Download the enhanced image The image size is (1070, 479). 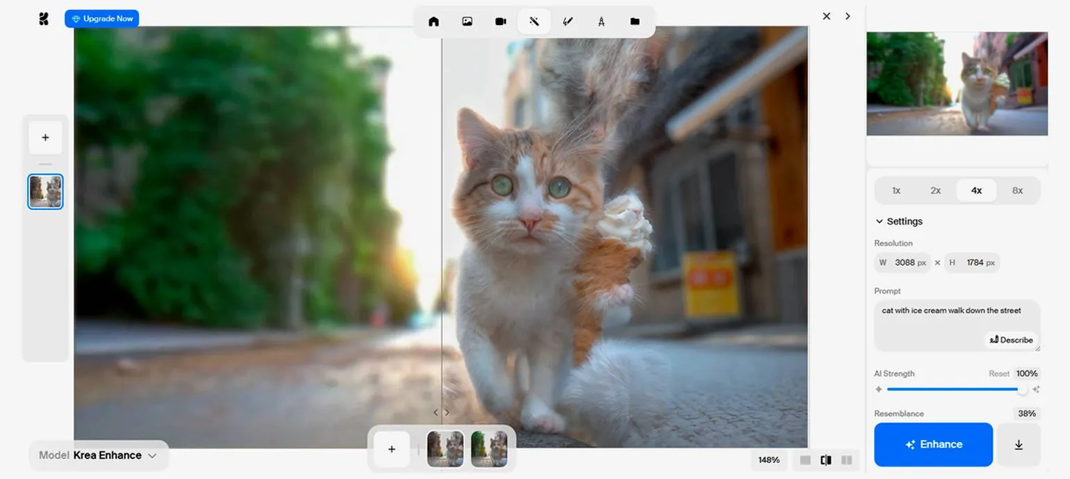pyautogui.click(x=1018, y=445)
